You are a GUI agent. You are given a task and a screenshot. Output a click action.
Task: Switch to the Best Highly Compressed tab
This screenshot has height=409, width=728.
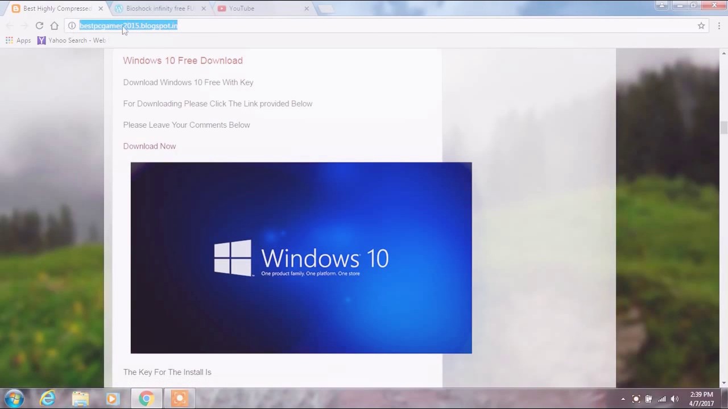56,9
